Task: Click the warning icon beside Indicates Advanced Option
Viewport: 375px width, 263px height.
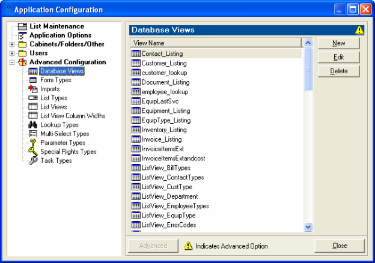Action: (x=188, y=246)
